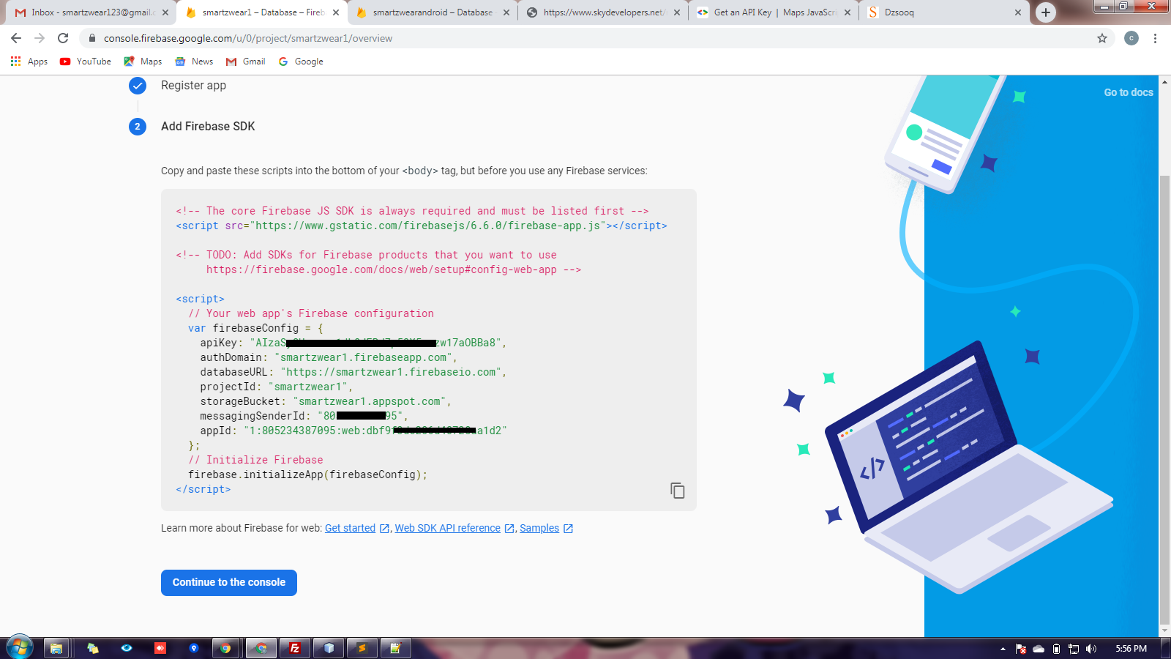Image resolution: width=1171 pixels, height=659 pixels.
Task: Open the Chrome profile avatar
Action: [x=1131, y=38]
